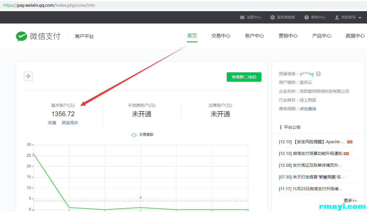The width and height of the screenshot is (367, 212).
Task: Click the NEW badge beside Apache security notice
Action: pos(350,142)
